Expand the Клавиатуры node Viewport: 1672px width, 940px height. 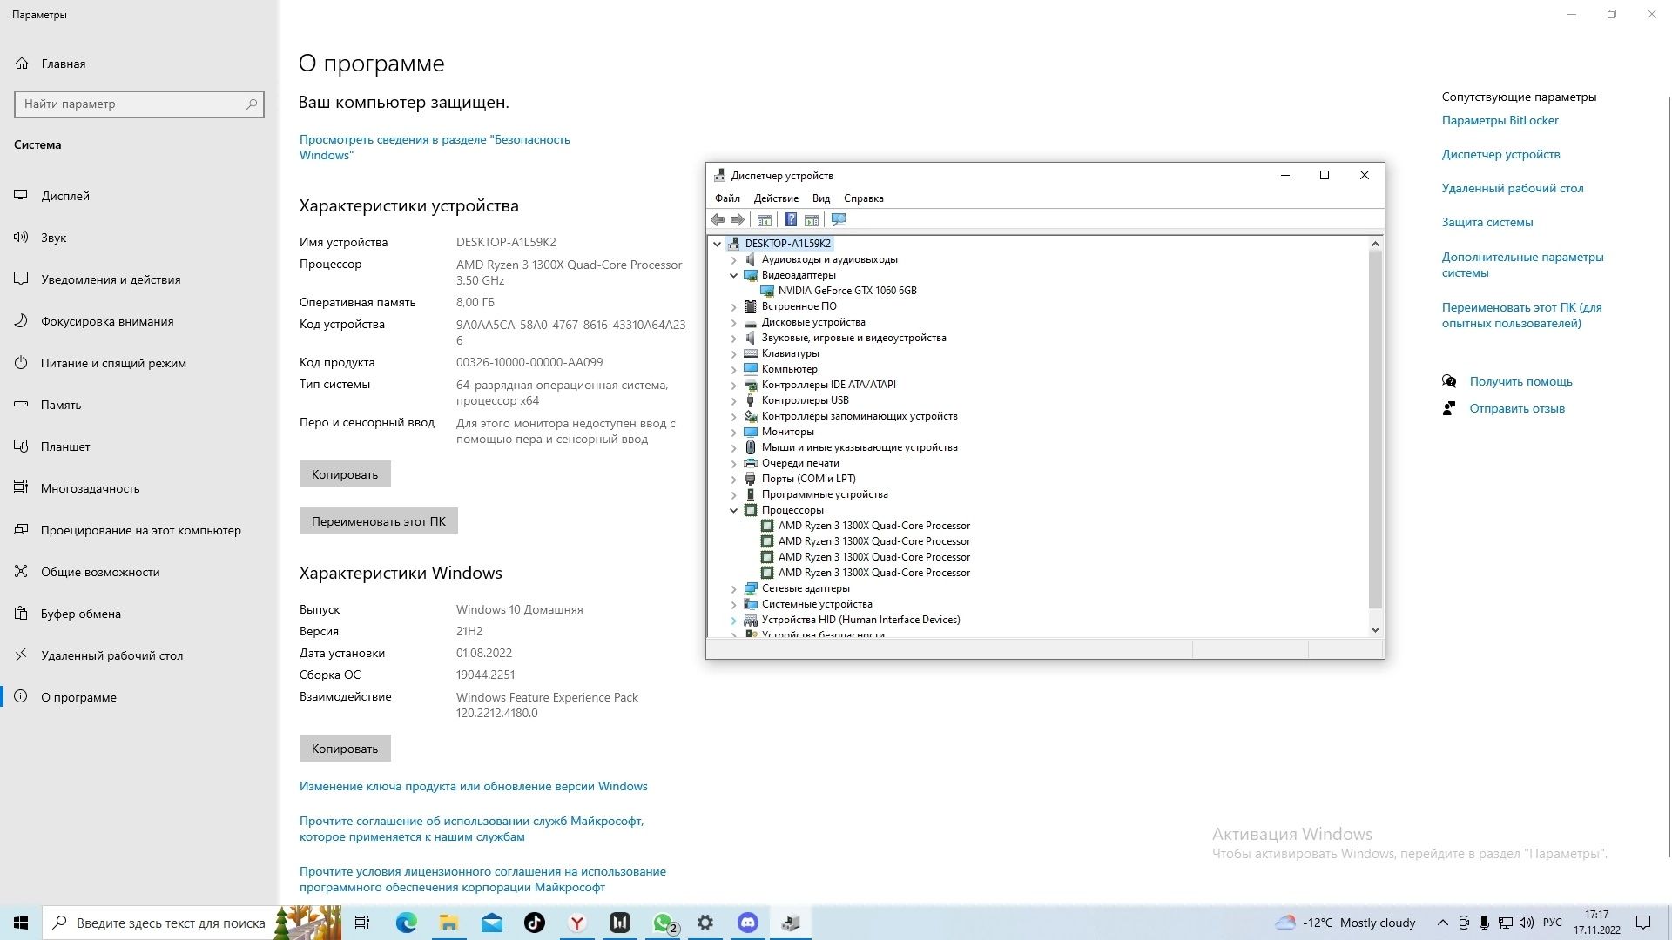click(733, 353)
